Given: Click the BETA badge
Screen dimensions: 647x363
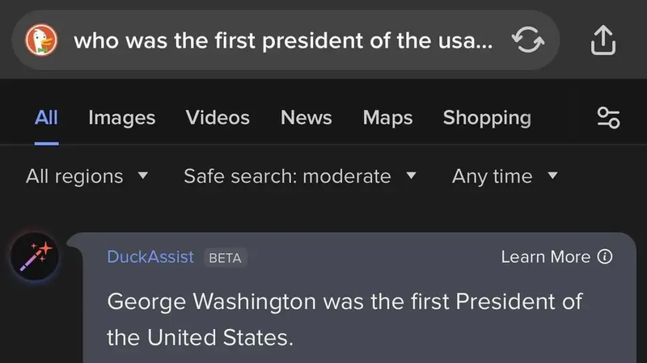Looking at the screenshot, I should coord(224,258).
